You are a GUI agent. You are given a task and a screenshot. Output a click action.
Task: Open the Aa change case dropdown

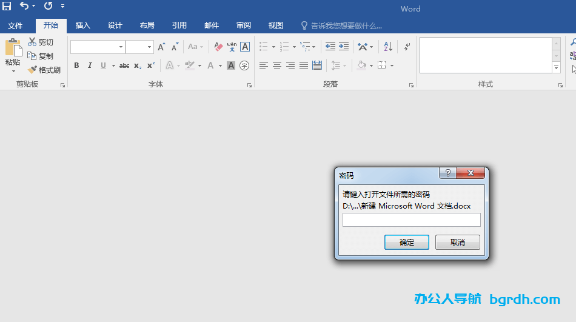tap(195, 47)
